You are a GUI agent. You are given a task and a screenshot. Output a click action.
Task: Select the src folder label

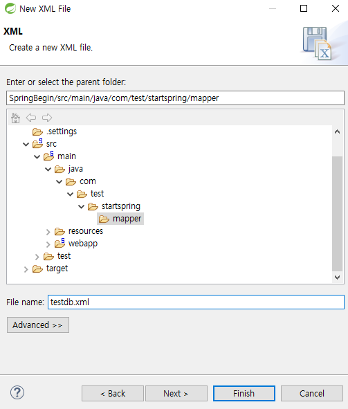(x=51, y=144)
